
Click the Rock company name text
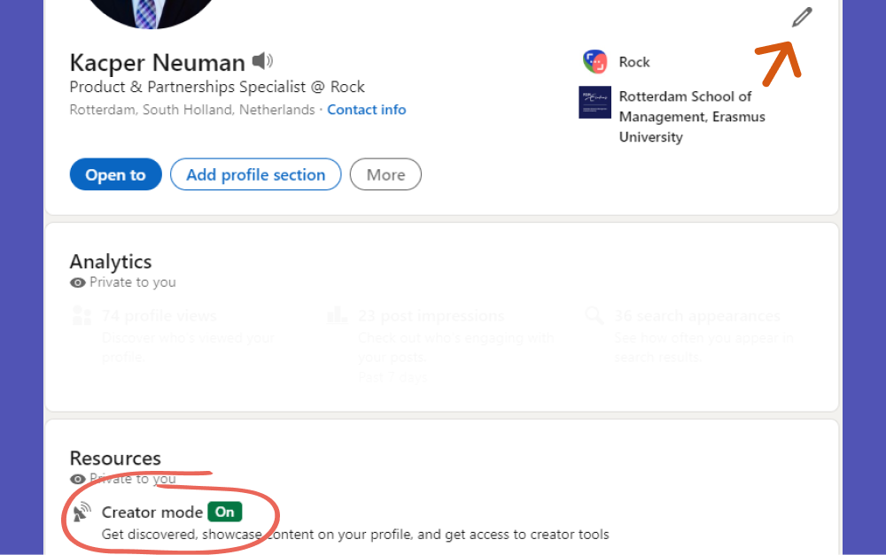[634, 62]
